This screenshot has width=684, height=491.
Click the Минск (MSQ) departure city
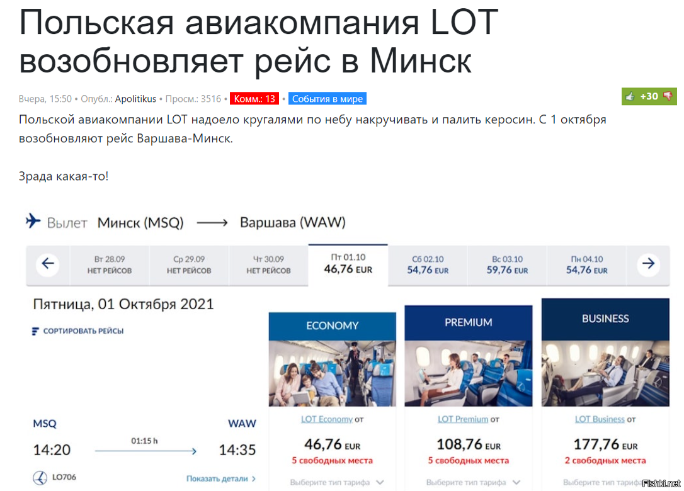coord(140,223)
